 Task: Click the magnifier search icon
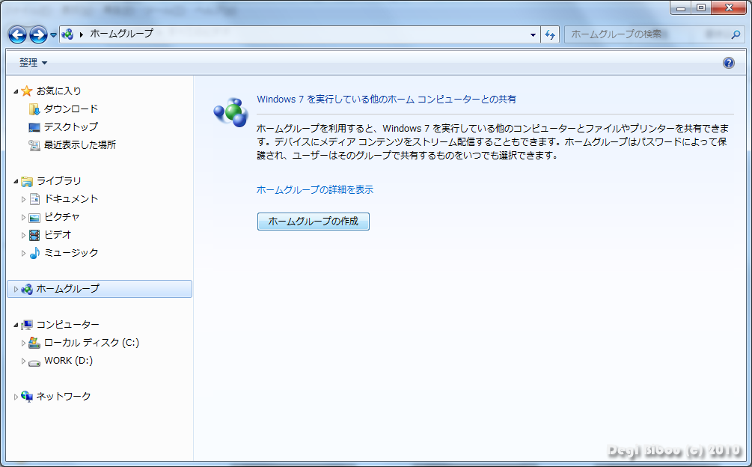click(x=736, y=34)
